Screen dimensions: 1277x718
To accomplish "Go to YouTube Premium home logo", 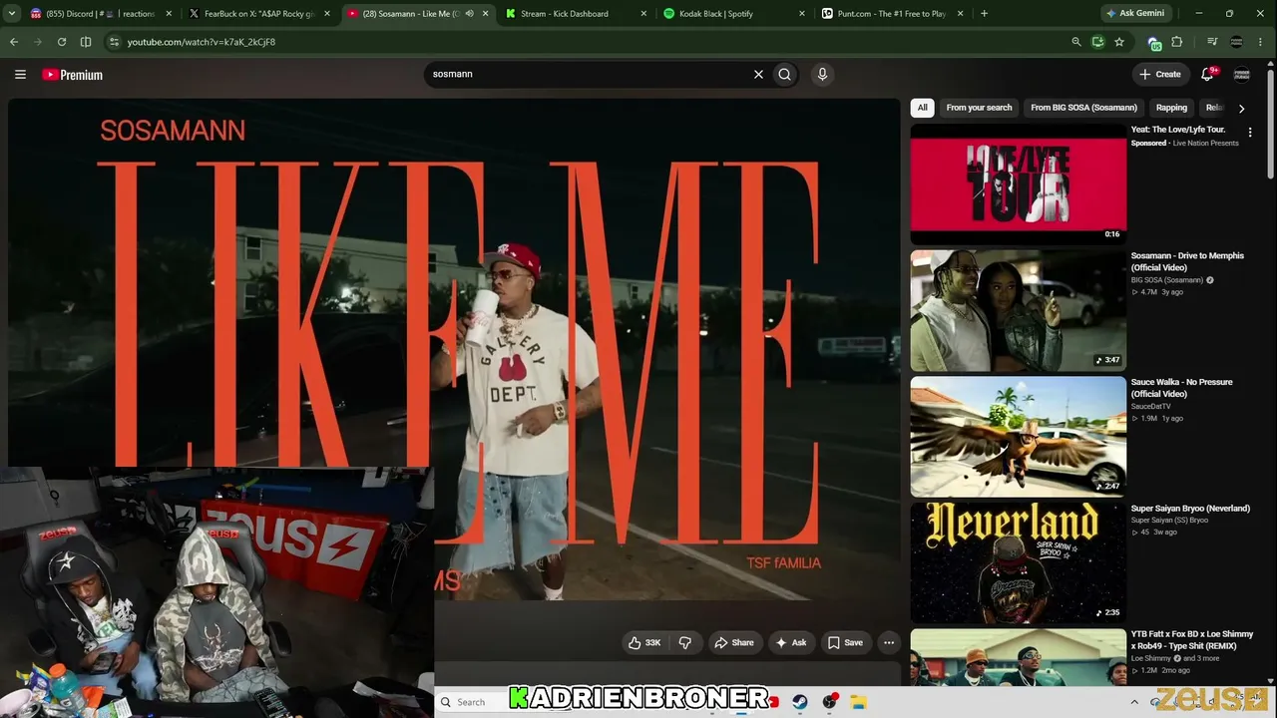I will pyautogui.click(x=73, y=75).
